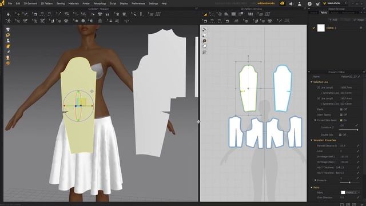Collapse the Simulation Properties section
Viewport: 366px width, 206px height.
click(x=312, y=140)
